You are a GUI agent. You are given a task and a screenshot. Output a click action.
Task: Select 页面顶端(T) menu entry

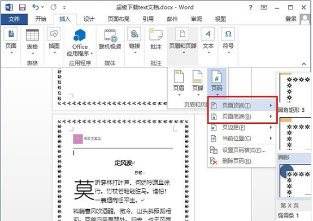242,106
